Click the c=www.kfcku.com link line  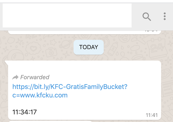click(40, 95)
